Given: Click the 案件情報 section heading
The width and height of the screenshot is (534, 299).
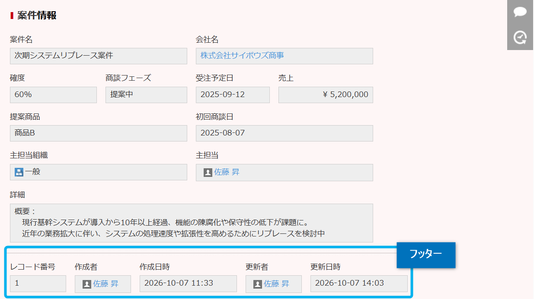Looking at the screenshot, I should tap(37, 16).
